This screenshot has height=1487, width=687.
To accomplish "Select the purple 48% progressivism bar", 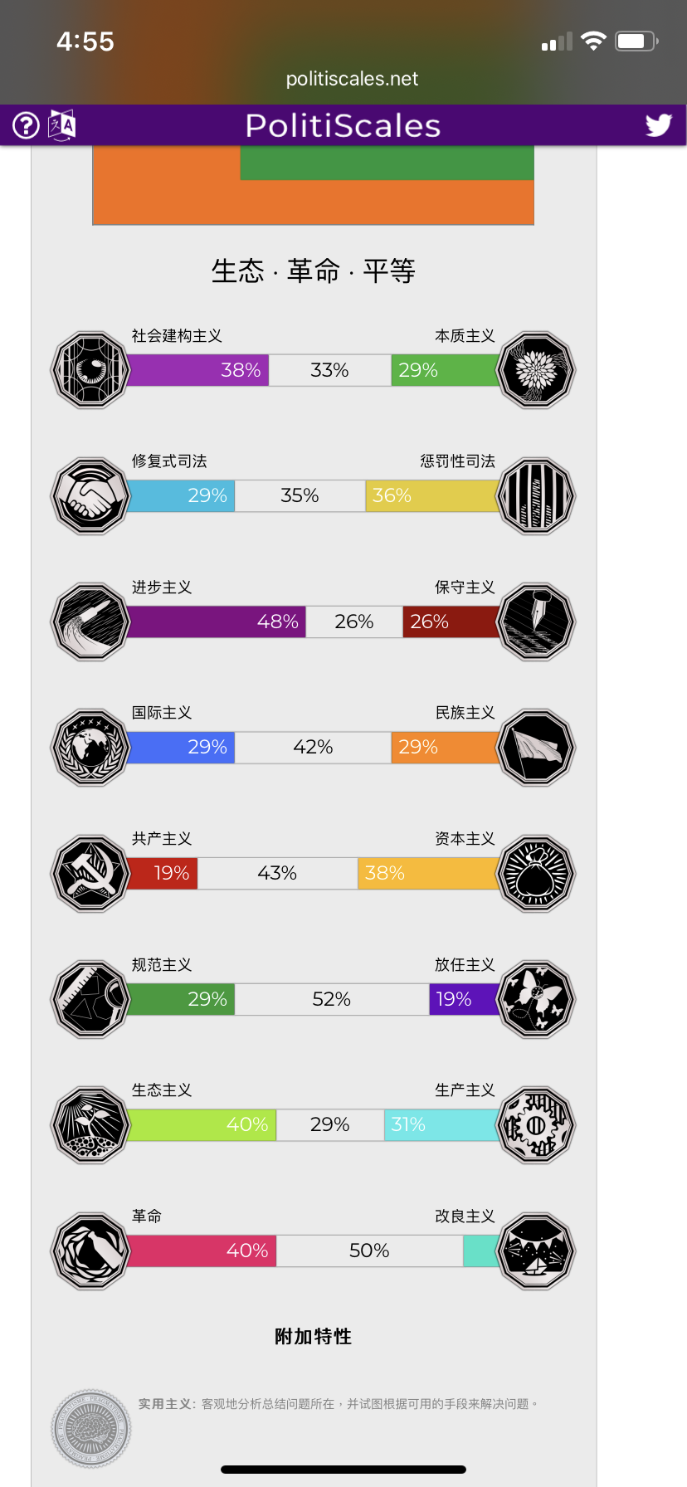I will click(x=217, y=622).
